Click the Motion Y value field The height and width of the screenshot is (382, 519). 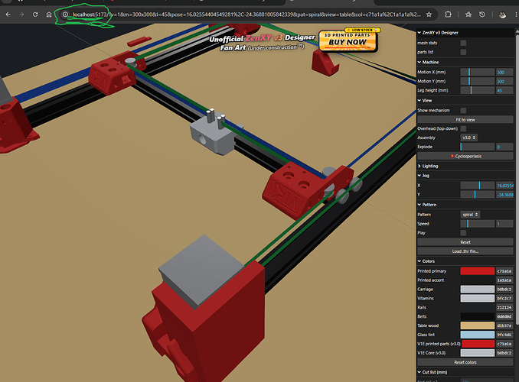pos(504,81)
